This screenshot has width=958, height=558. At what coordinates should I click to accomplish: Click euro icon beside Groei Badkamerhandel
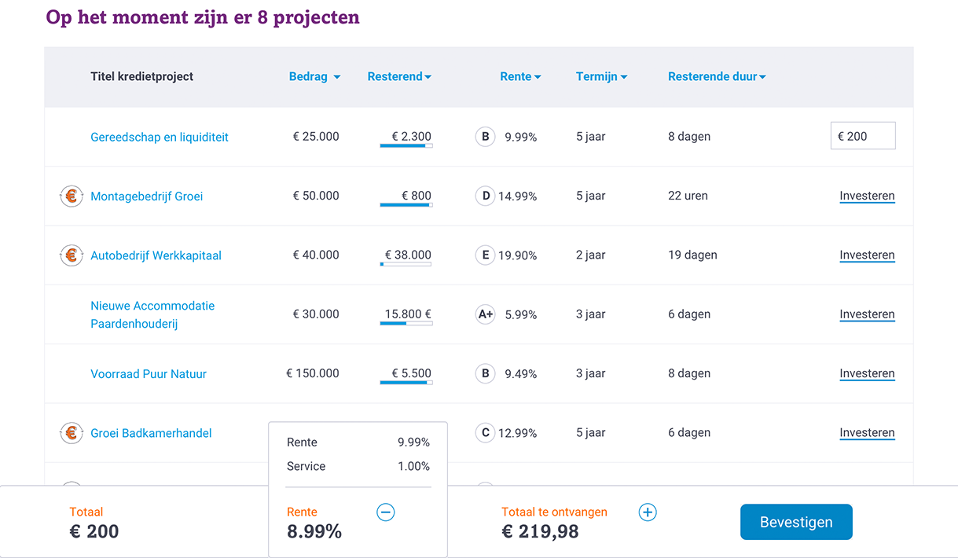(72, 433)
